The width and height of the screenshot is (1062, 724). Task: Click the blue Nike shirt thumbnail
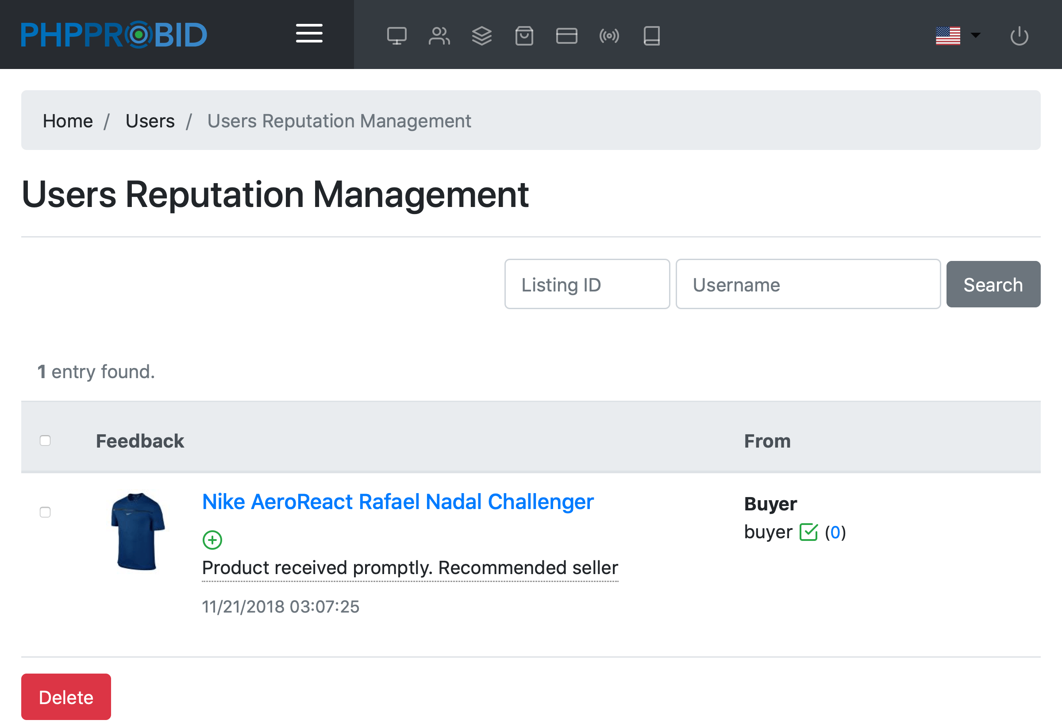tap(138, 531)
